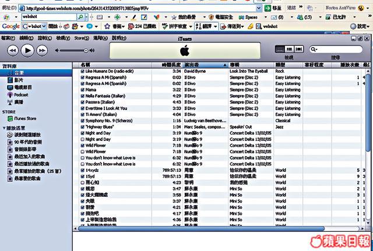Uncheck the "Highway Blues" checkbox
The height and width of the screenshot is (251, 373).
pos(83,127)
